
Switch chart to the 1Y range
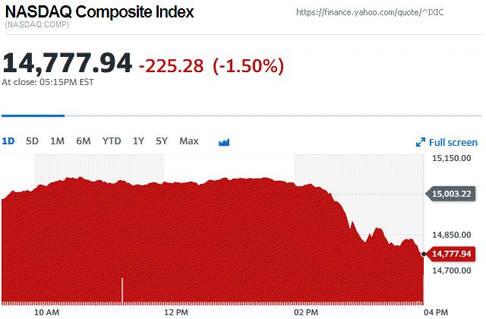[138, 141]
